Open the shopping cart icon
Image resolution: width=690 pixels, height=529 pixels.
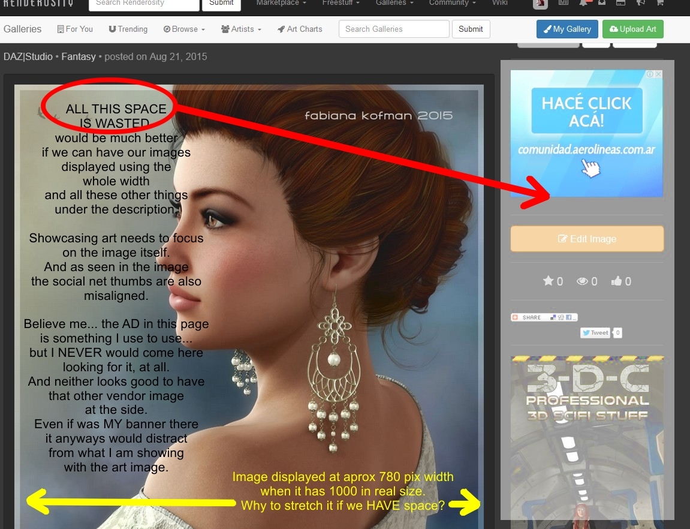click(x=660, y=2)
